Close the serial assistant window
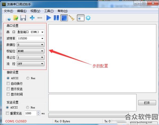The height and width of the screenshot is (125, 159). 153,3
